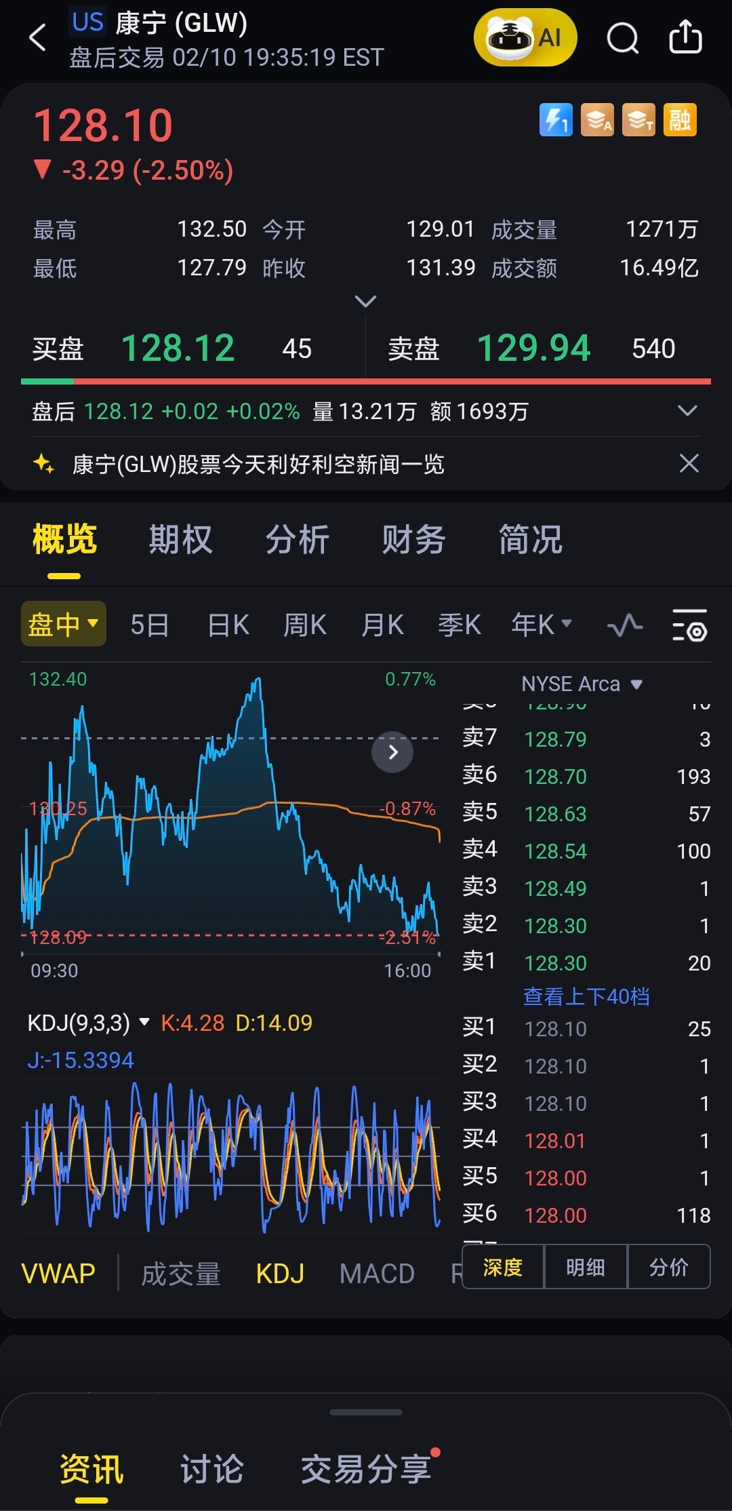This screenshot has width=732, height=1511.
Task: Tap the current price 128.10
Action: pyautogui.click(x=103, y=125)
